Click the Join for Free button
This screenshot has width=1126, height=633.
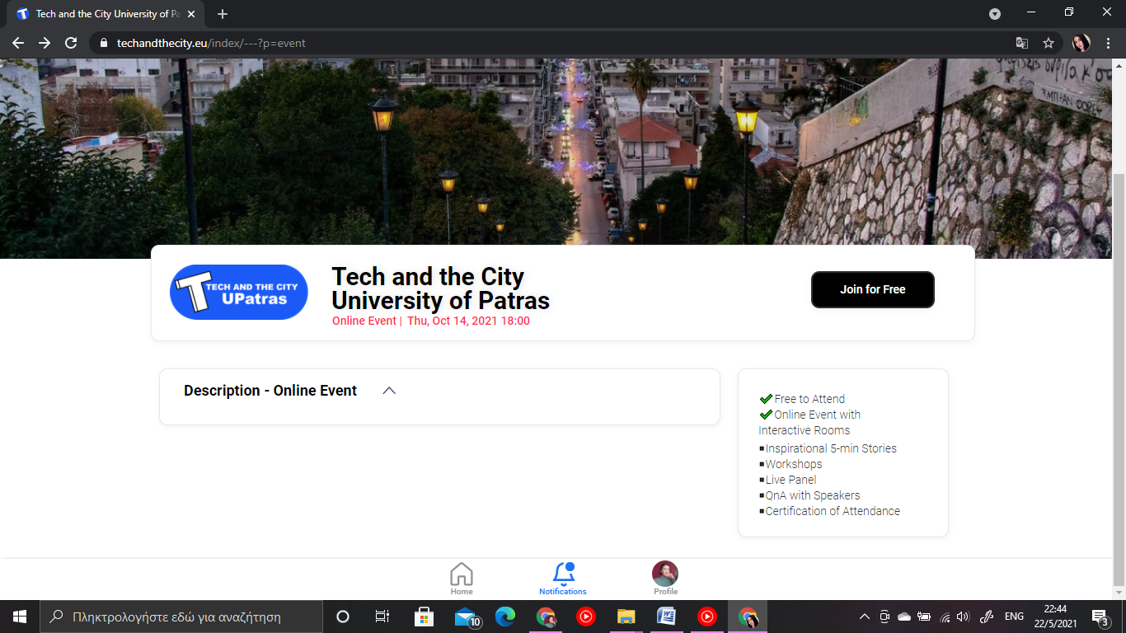pos(872,289)
